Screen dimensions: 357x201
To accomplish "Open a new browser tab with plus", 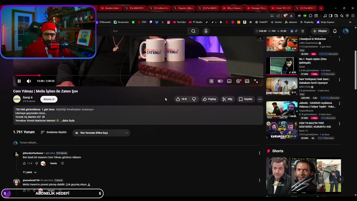I will tap(321, 8).
